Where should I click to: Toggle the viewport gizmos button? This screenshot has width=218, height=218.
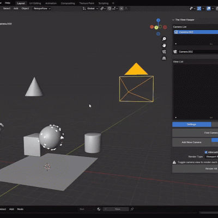tap(199, 9)
